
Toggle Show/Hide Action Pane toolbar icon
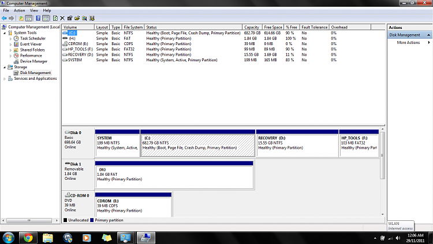coord(46,19)
